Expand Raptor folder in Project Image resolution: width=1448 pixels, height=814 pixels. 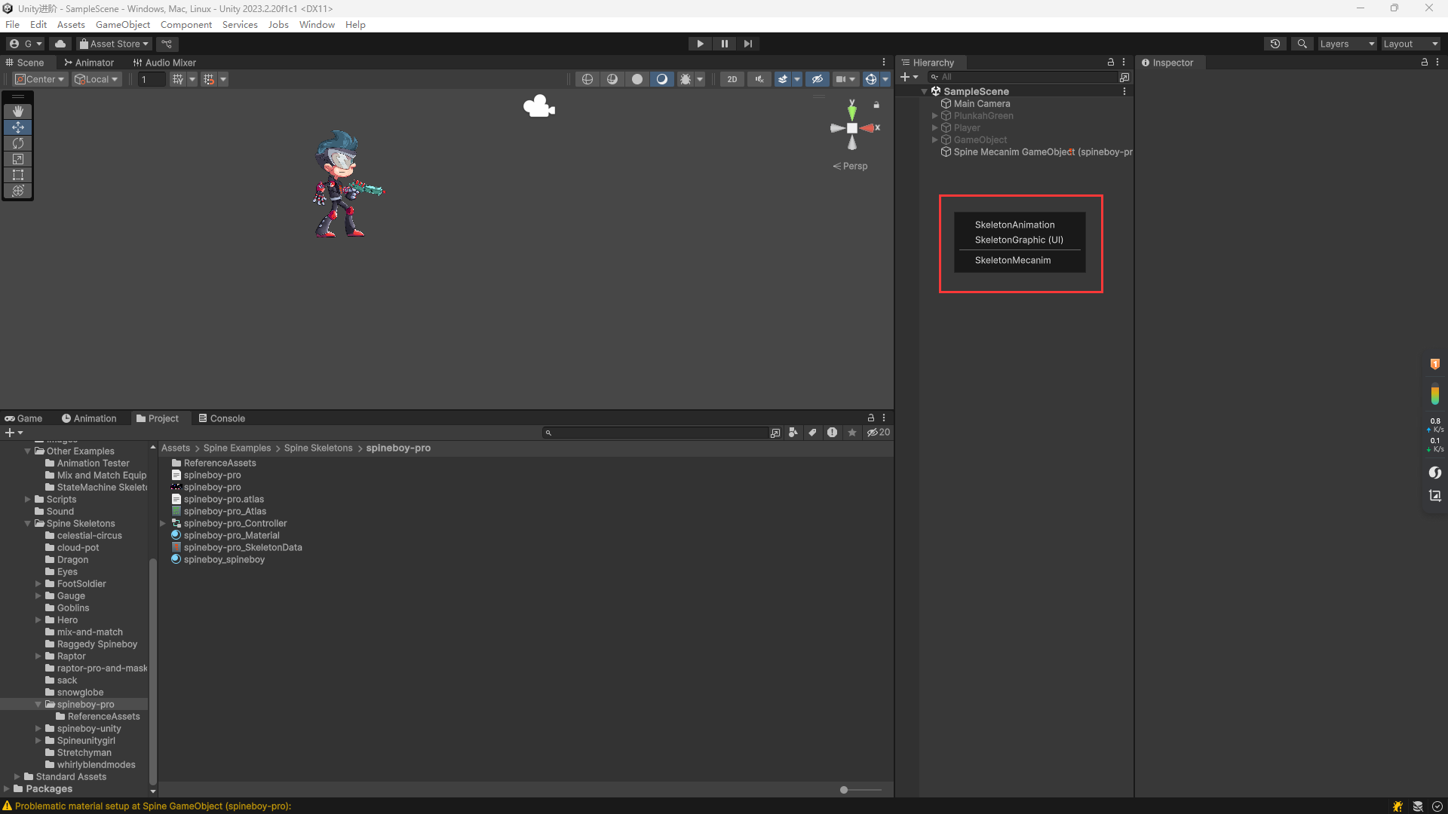[x=38, y=656]
